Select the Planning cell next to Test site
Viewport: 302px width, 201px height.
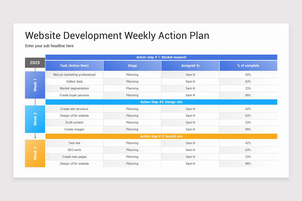click(x=132, y=143)
